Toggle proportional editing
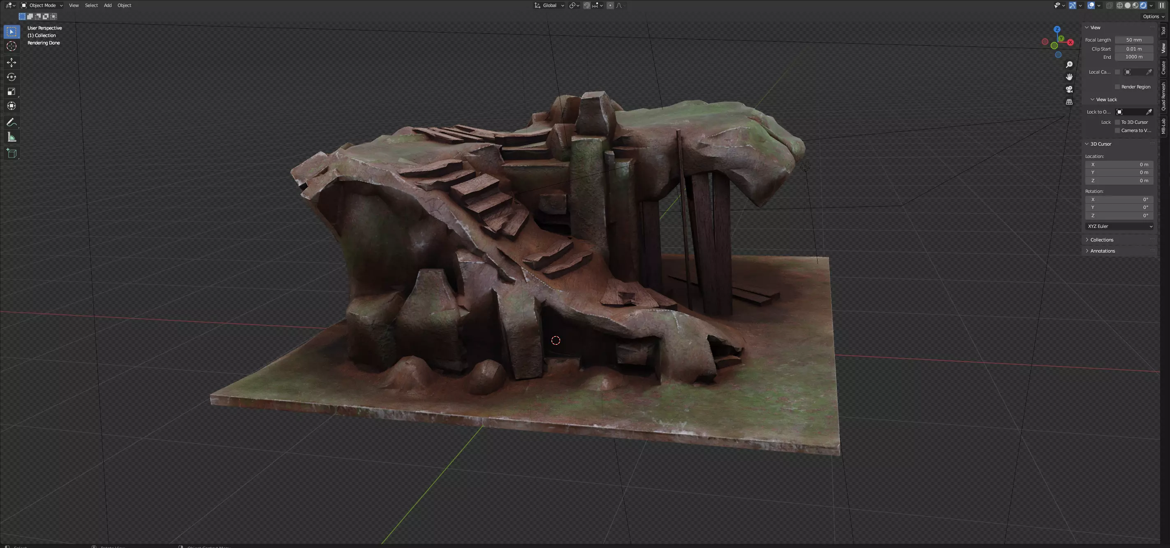This screenshot has width=1170, height=548. [610, 5]
